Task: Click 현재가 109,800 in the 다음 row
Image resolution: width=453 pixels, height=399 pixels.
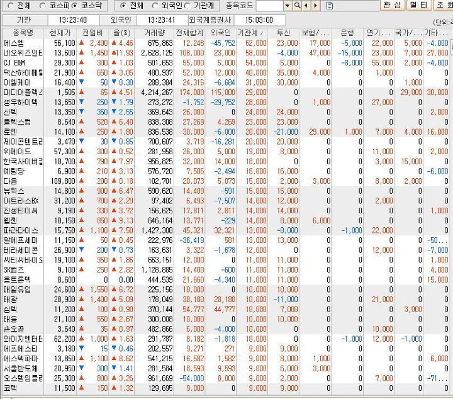Action: pos(63,181)
